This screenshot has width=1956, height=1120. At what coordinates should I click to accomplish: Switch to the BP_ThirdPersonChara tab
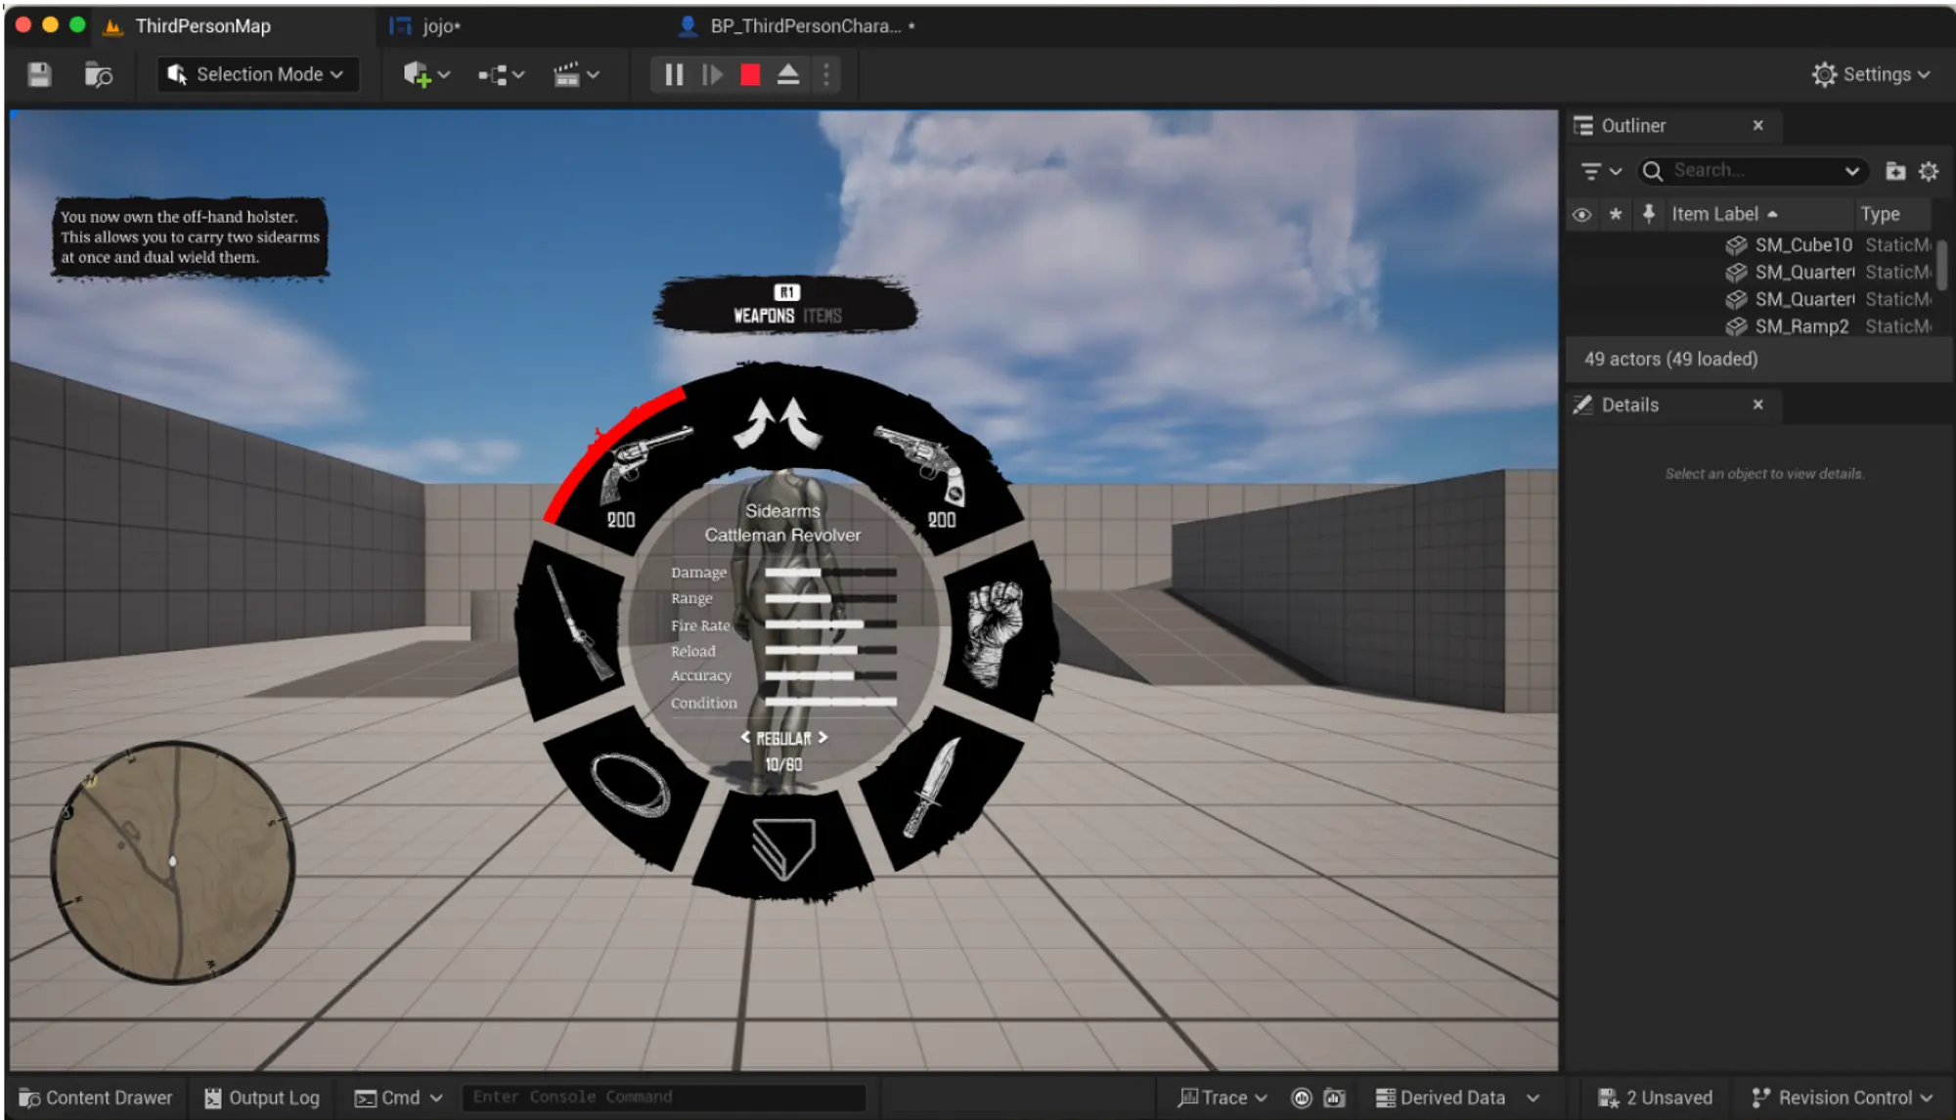[804, 26]
